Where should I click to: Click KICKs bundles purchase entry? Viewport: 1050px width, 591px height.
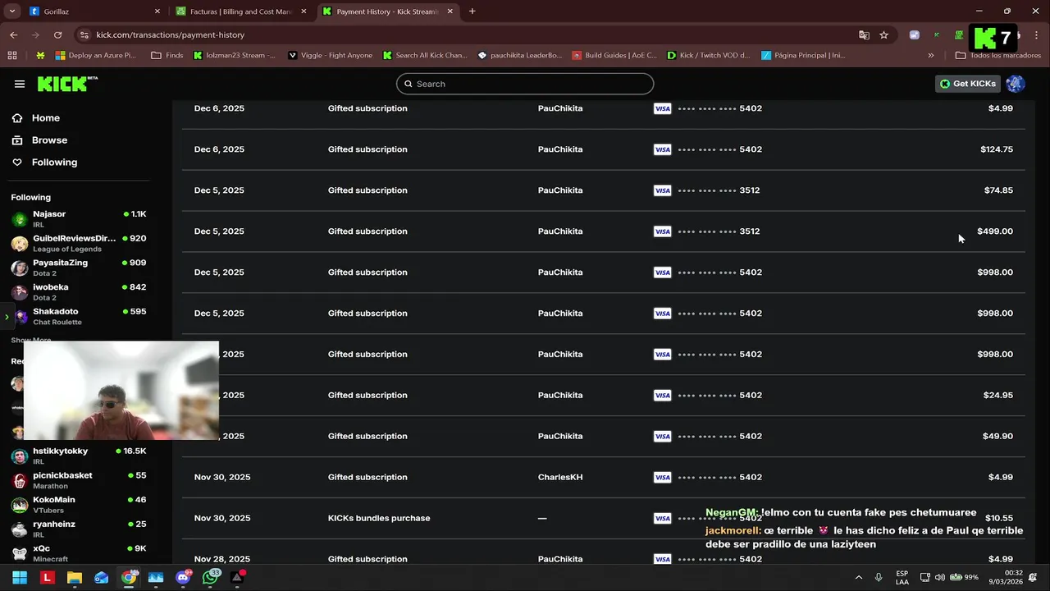(379, 519)
